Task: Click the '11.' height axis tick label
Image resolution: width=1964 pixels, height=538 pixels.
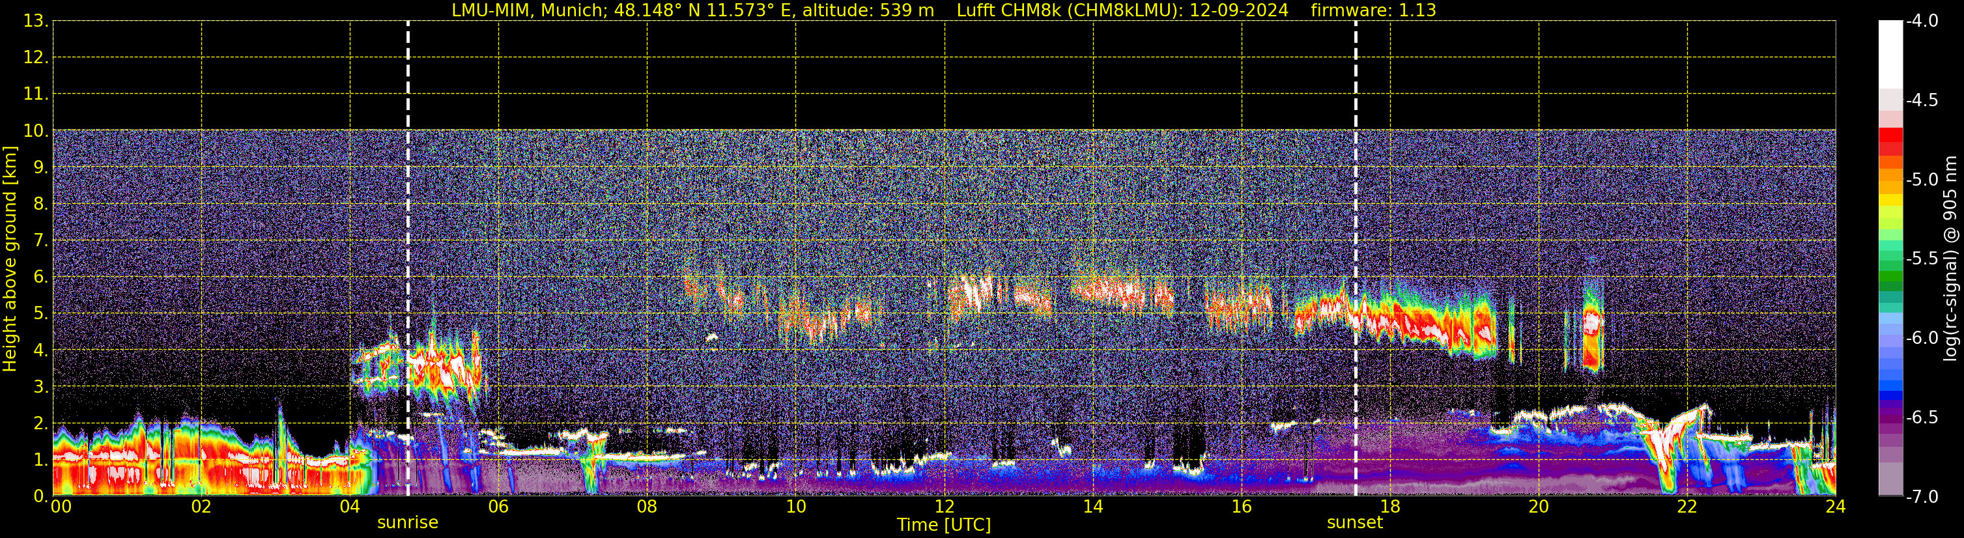Action: [36, 94]
